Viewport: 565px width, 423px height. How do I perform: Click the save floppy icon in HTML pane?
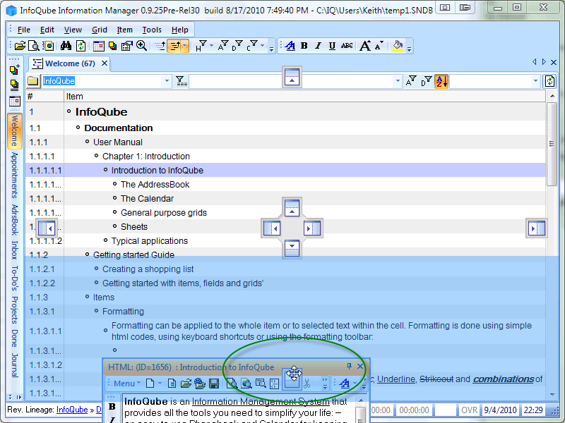(214, 384)
